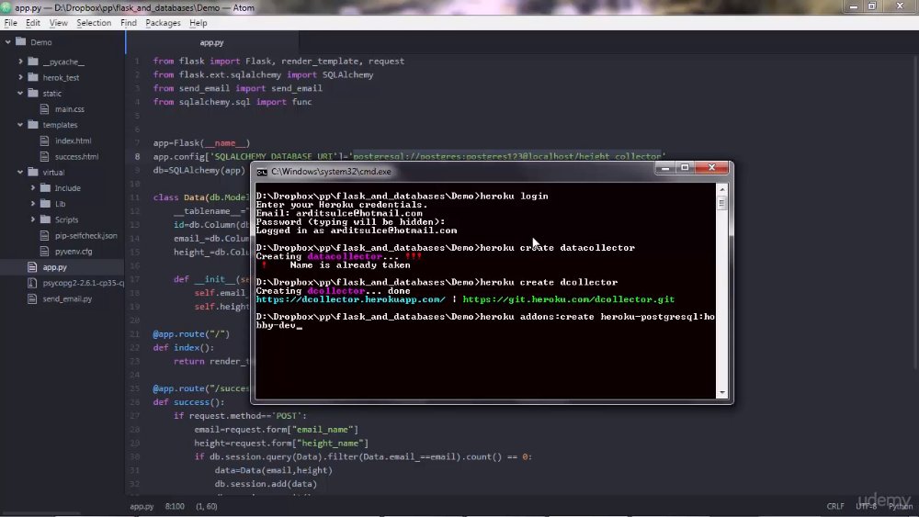
Task: Click the dcollector.herokuapp.com URL in cmd
Action: point(350,299)
